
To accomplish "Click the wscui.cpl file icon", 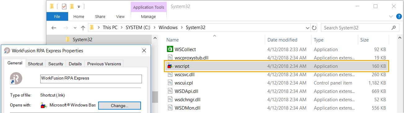I will tap(170, 83).
